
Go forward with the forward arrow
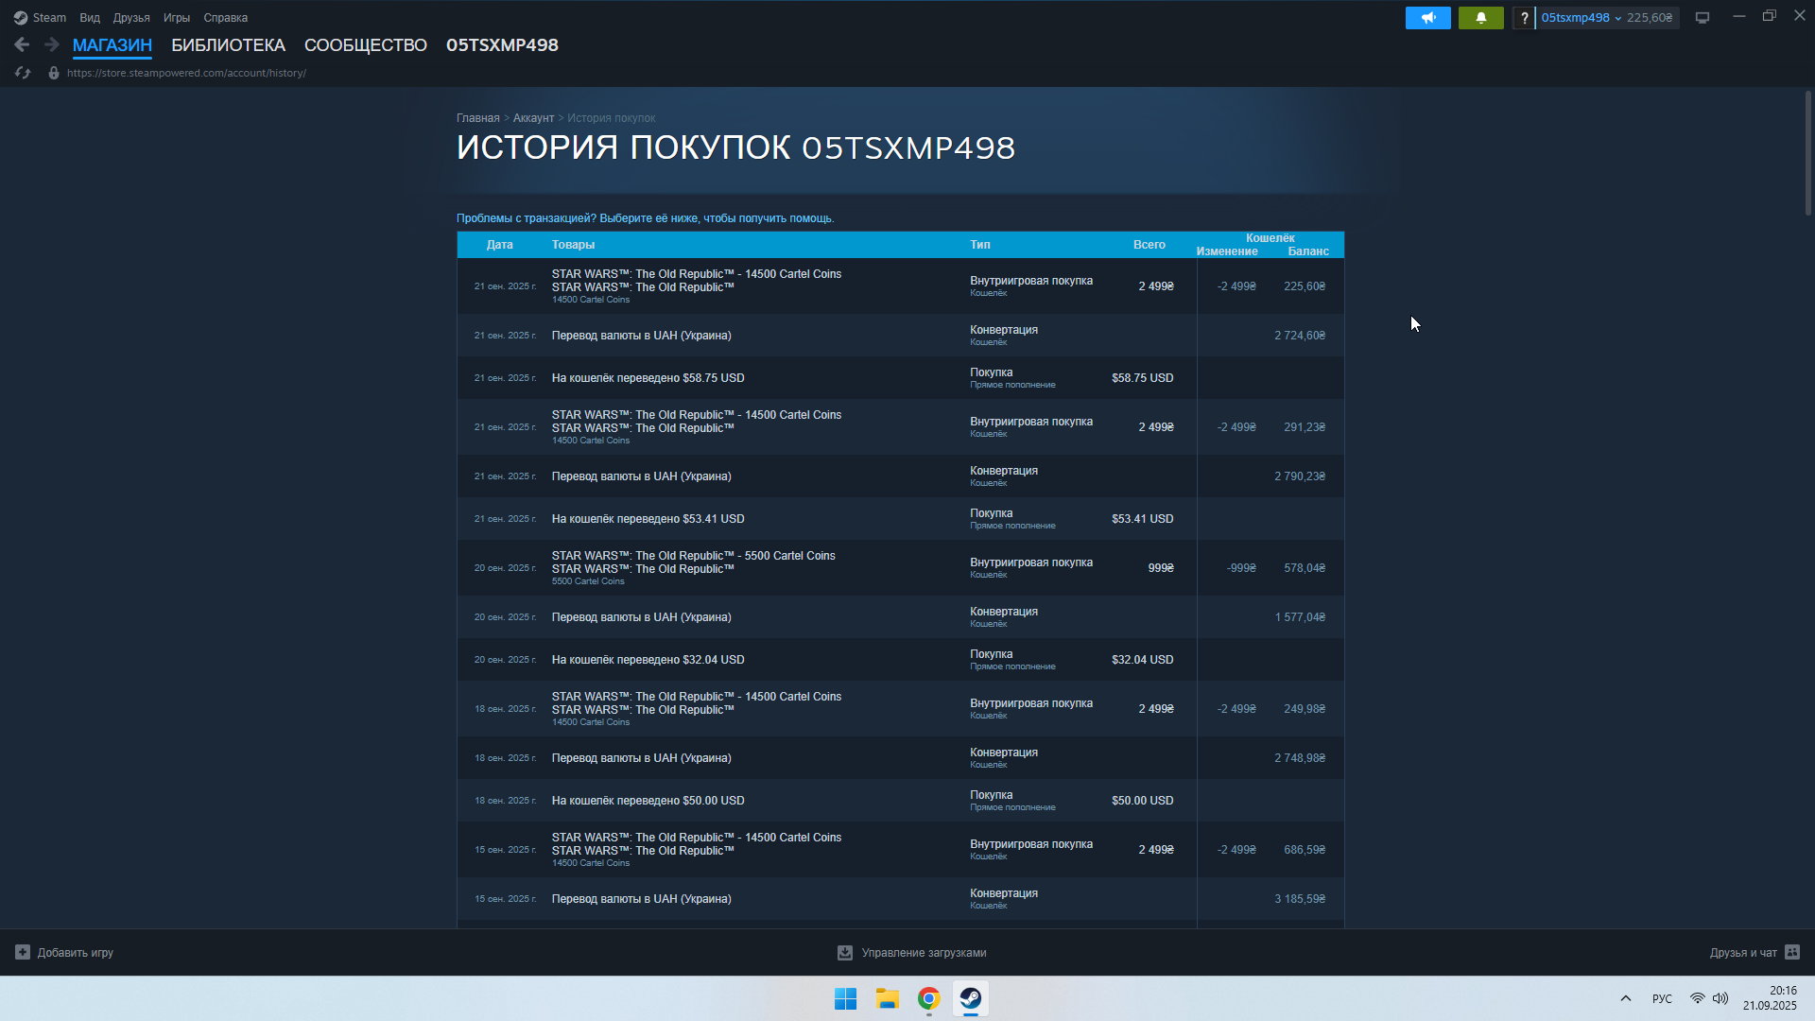[52, 44]
